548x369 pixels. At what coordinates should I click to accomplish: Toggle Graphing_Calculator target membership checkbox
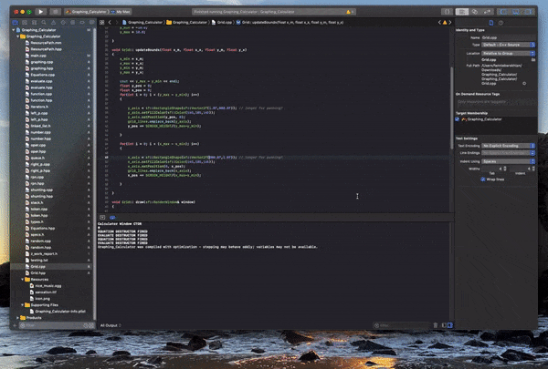[458, 118]
